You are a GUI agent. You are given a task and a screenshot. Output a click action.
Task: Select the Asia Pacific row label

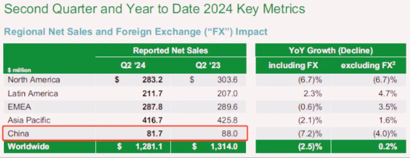click(29, 120)
